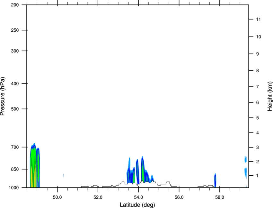
Task: Click the 58.0 latitude tick label
Action: (x=220, y=197)
